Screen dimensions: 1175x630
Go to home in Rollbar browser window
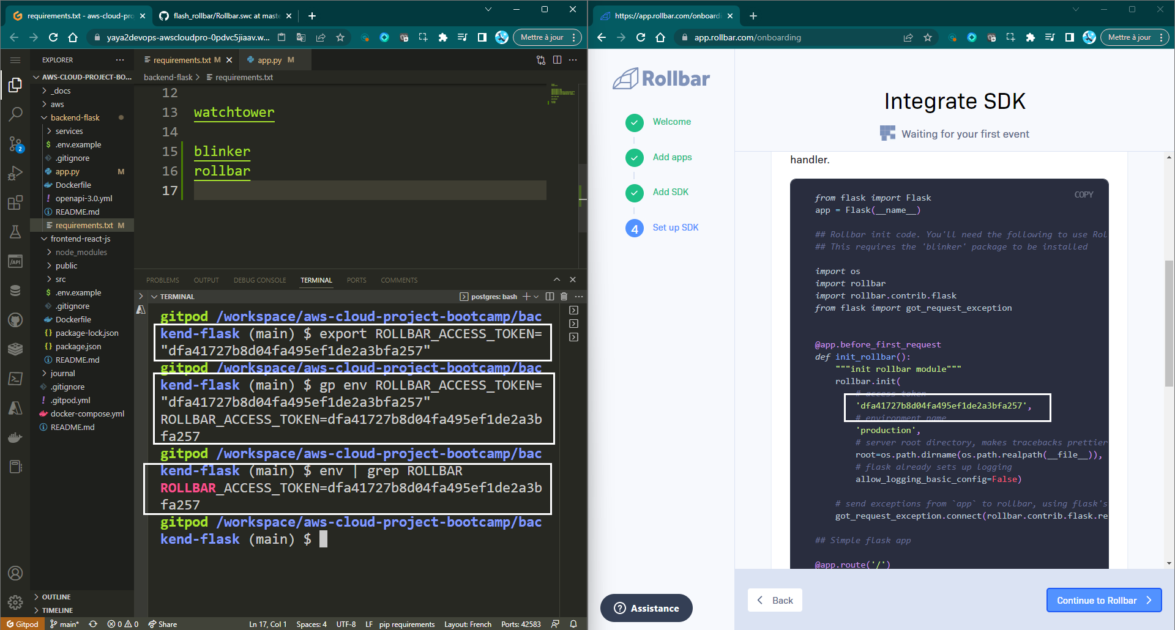pyautogui.click(x=660, y=37)
